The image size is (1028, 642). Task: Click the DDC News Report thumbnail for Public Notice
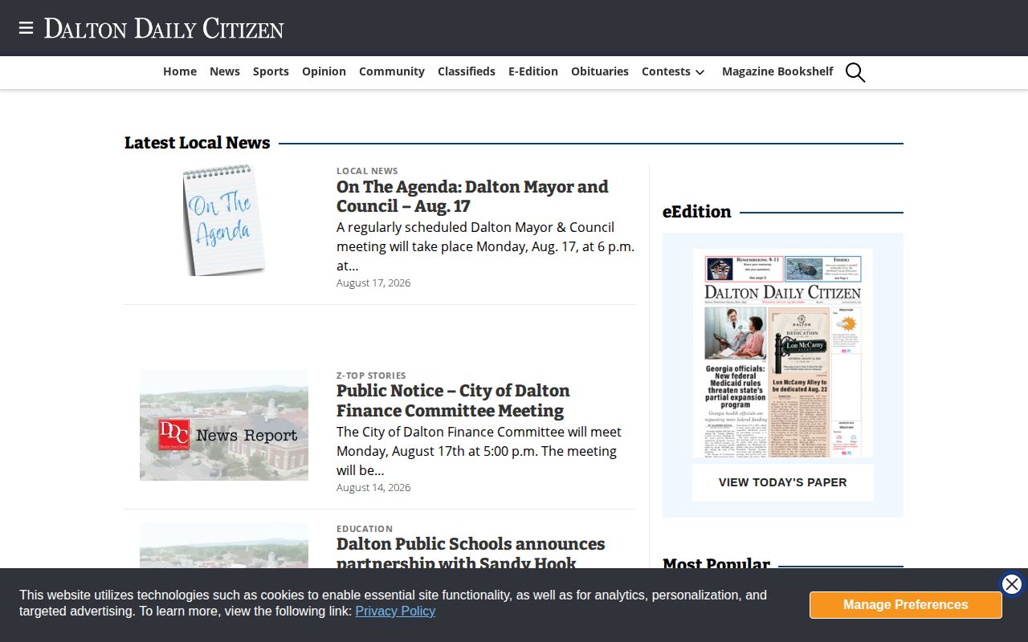point(224,425)
